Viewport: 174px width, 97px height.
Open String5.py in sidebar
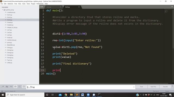pos(10,58)
